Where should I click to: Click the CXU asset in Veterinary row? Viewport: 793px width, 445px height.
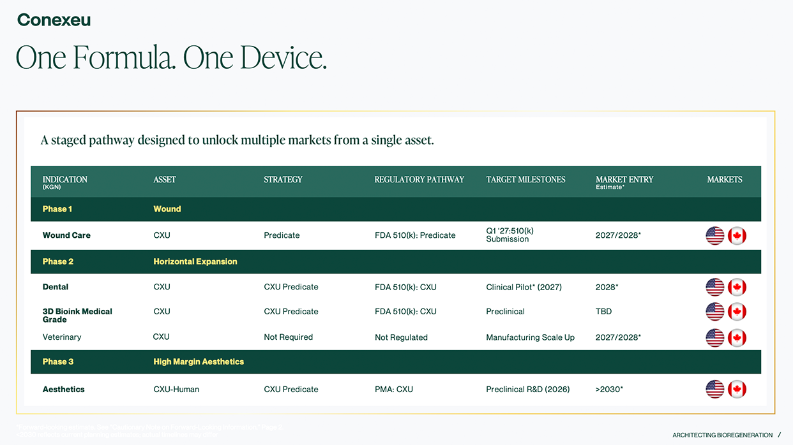[x=162, y=337]
